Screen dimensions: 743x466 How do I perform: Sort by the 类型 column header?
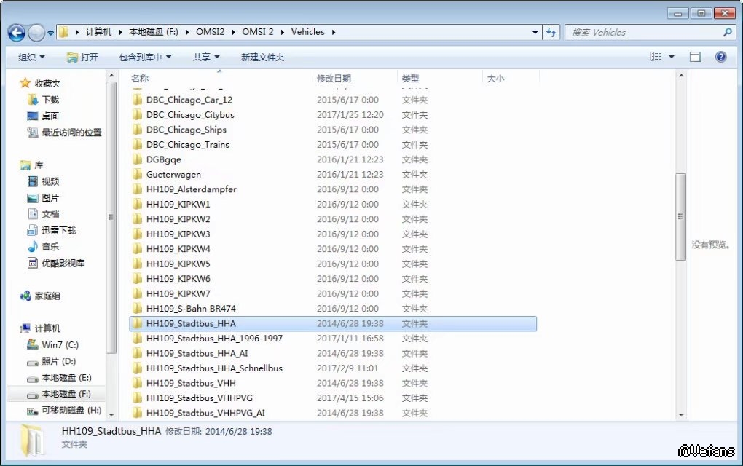pyautogui.click(x=410, y=78)
